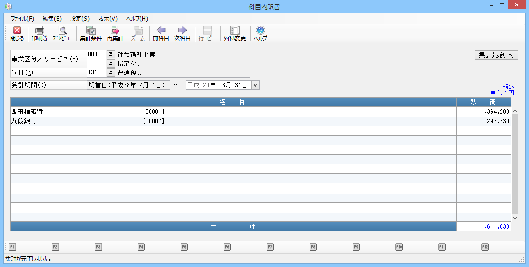Click the table scrollbar down arrow
The width and height of the screenshot is (529, 267).
[x=515, y=218]
